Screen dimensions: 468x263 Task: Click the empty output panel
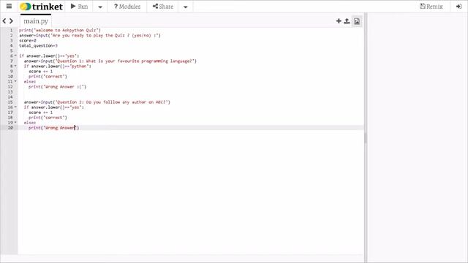click(418, 137)
